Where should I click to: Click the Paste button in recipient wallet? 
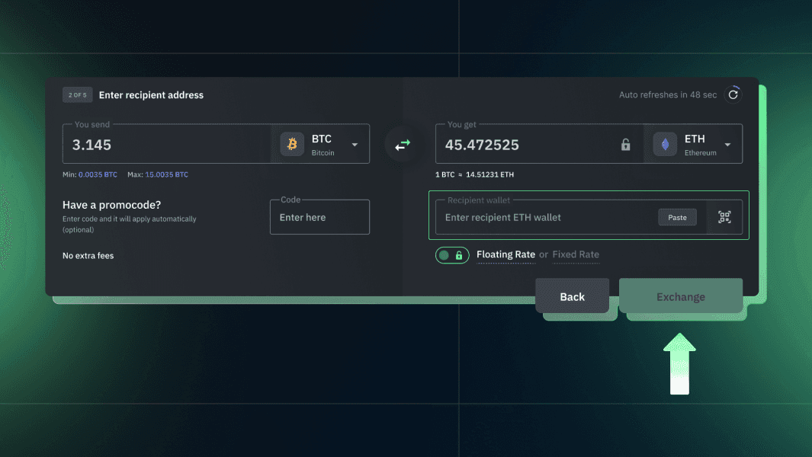pyautogui.click(x=677, y=217)
